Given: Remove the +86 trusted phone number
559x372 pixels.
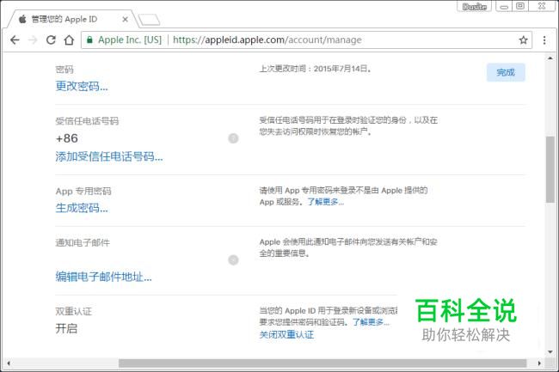Looking at the screenshot, I should click(x=233, y=138).
